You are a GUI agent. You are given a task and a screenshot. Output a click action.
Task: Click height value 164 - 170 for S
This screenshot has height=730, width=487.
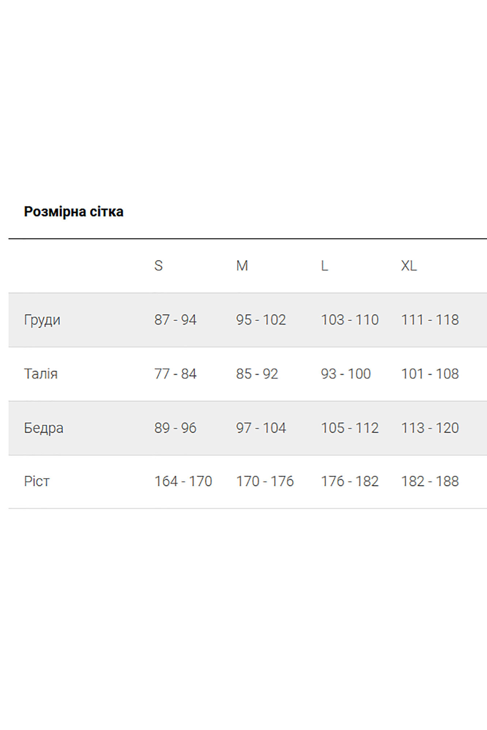183,481
